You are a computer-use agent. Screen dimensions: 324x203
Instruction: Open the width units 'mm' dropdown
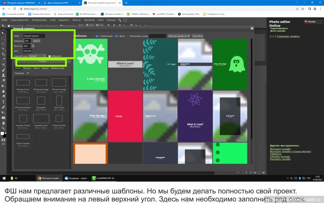coord(36,41)
